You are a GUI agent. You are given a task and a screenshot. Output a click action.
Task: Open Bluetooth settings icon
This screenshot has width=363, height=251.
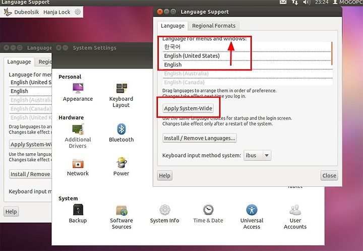click(x=122, y=129)
